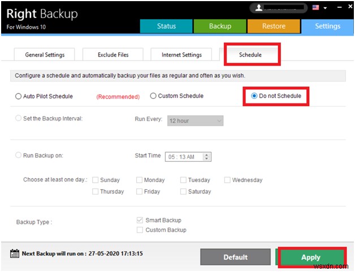Click the user account profile icon
This screenshot has height=272, width=355.
click(258, 8)
